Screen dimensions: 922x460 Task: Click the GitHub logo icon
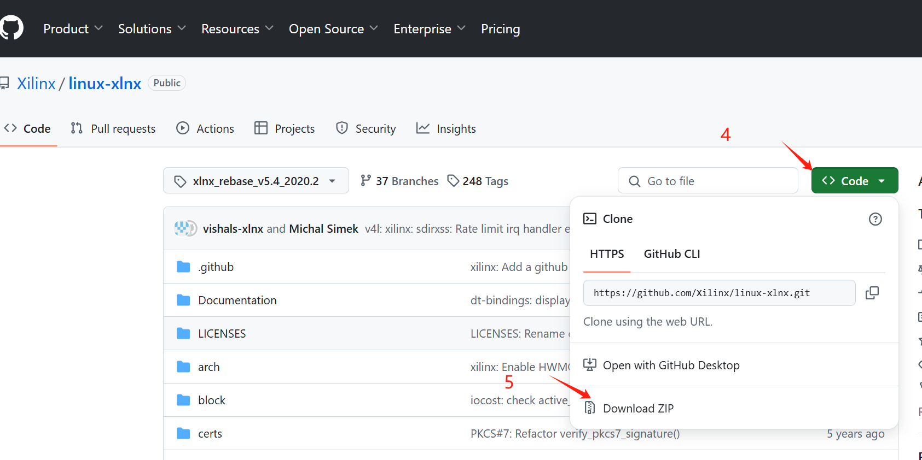(x=11, y=28)
